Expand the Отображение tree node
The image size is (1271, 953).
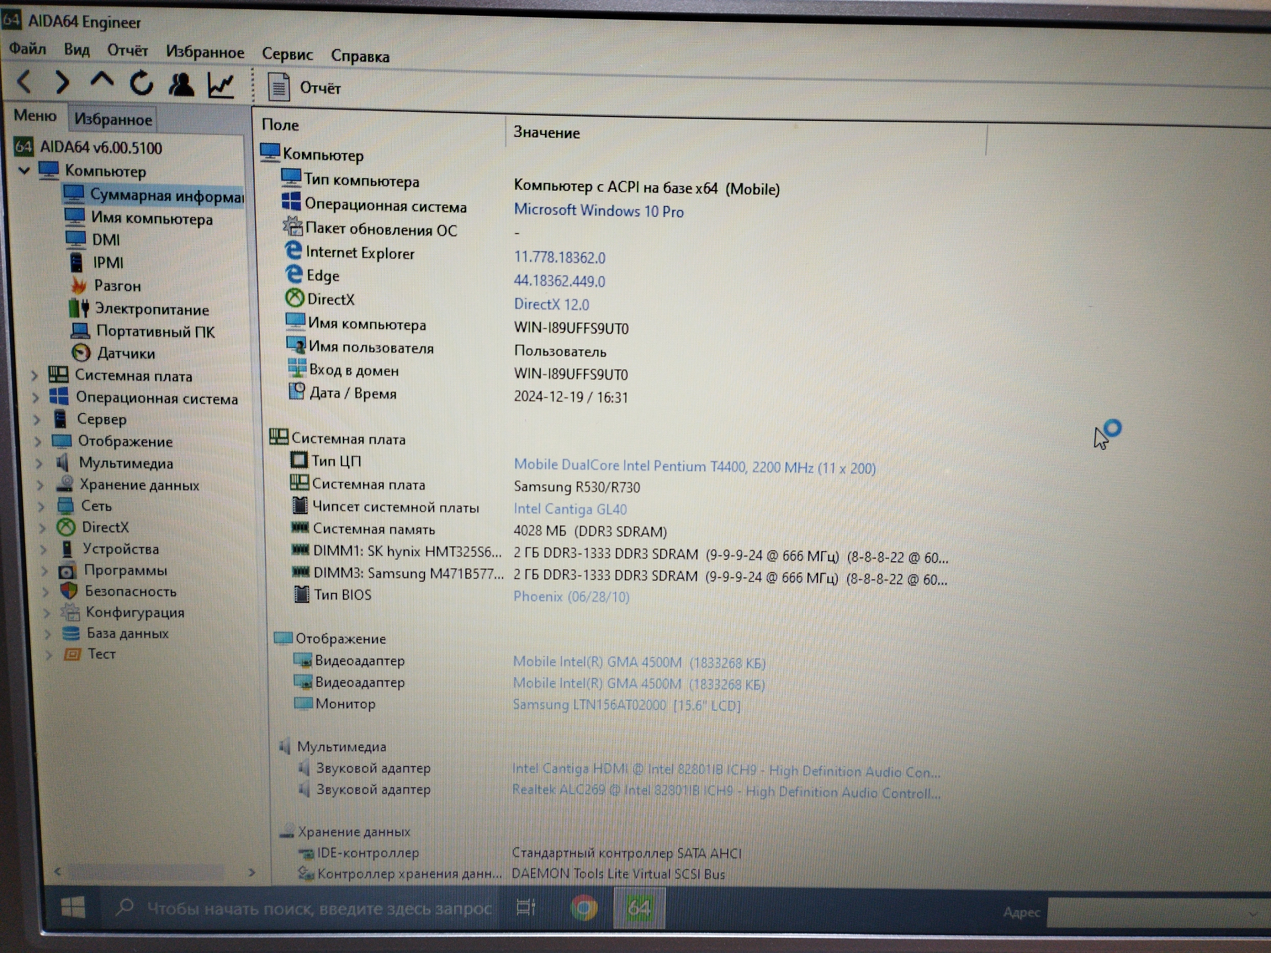click(38, 441)
